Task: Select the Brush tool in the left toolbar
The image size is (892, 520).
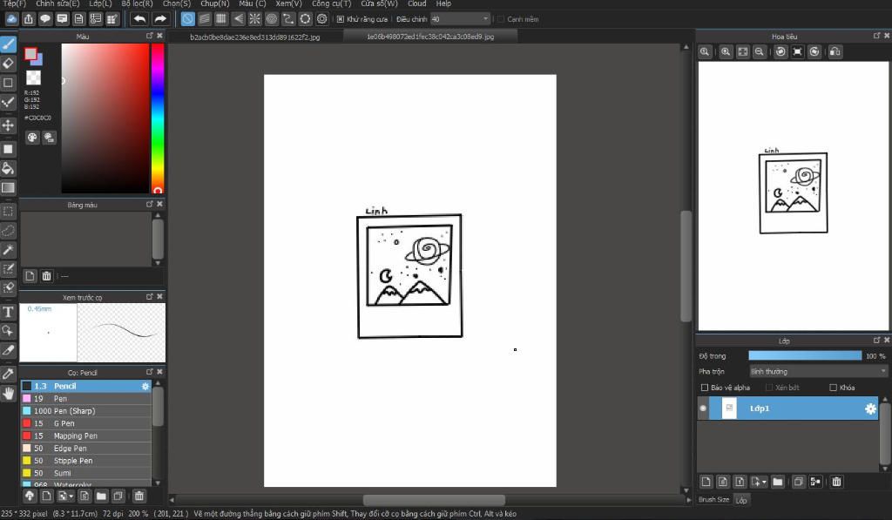Action: pyautogui.click(x=8, y=44)
